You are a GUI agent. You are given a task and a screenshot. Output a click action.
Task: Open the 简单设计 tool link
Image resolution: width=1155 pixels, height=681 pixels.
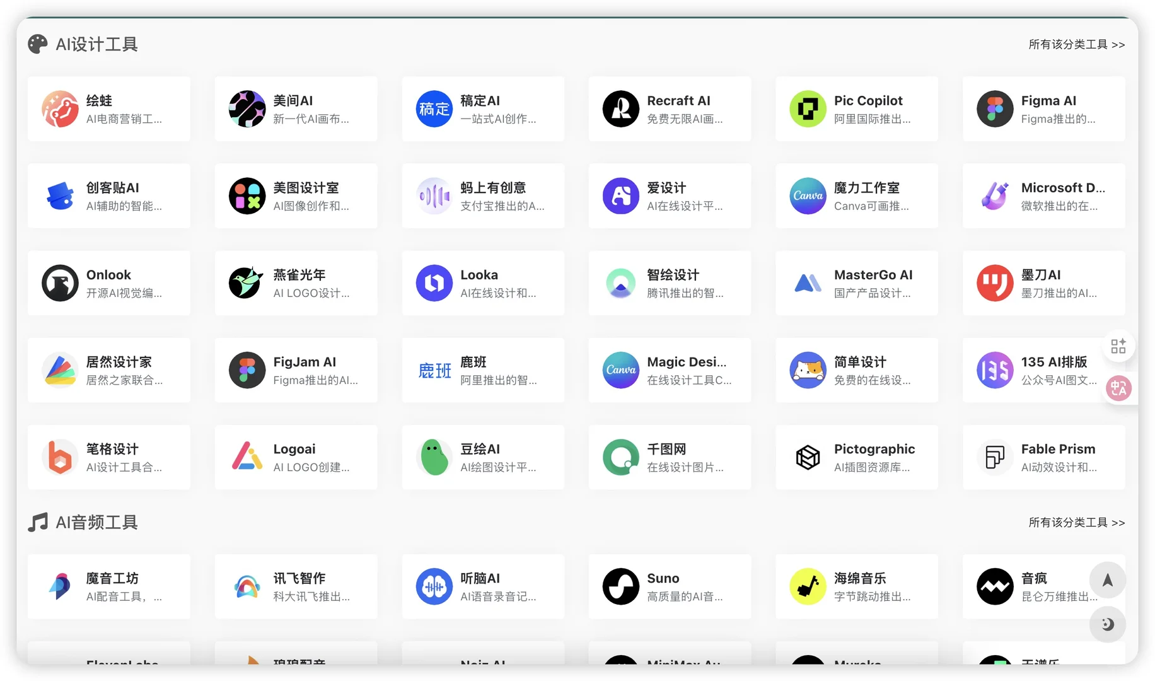coord(857,370)
